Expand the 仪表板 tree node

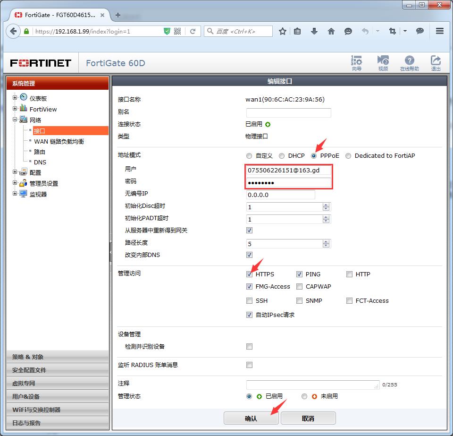[15, 98]
